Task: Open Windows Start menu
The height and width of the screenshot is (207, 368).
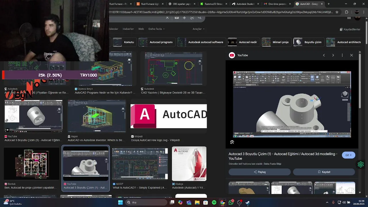Action: pos(120,202)
